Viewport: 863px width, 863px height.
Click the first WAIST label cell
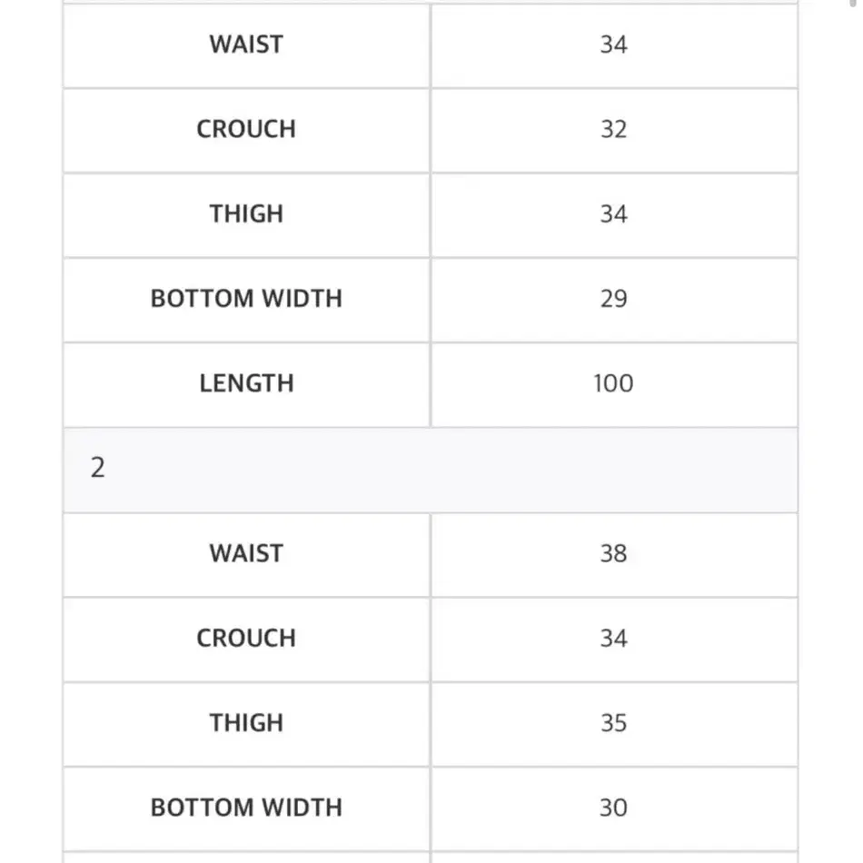coord(246,45)
